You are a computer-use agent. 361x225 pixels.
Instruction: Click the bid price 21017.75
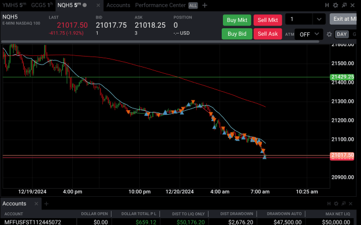coord(111,25)
